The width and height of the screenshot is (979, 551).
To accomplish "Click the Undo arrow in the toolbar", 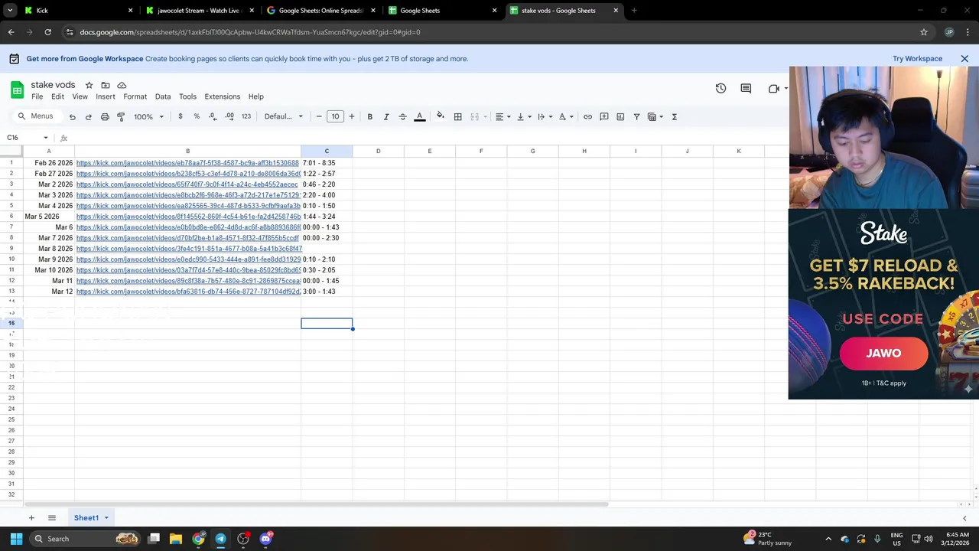I will (x=72, y=117).
